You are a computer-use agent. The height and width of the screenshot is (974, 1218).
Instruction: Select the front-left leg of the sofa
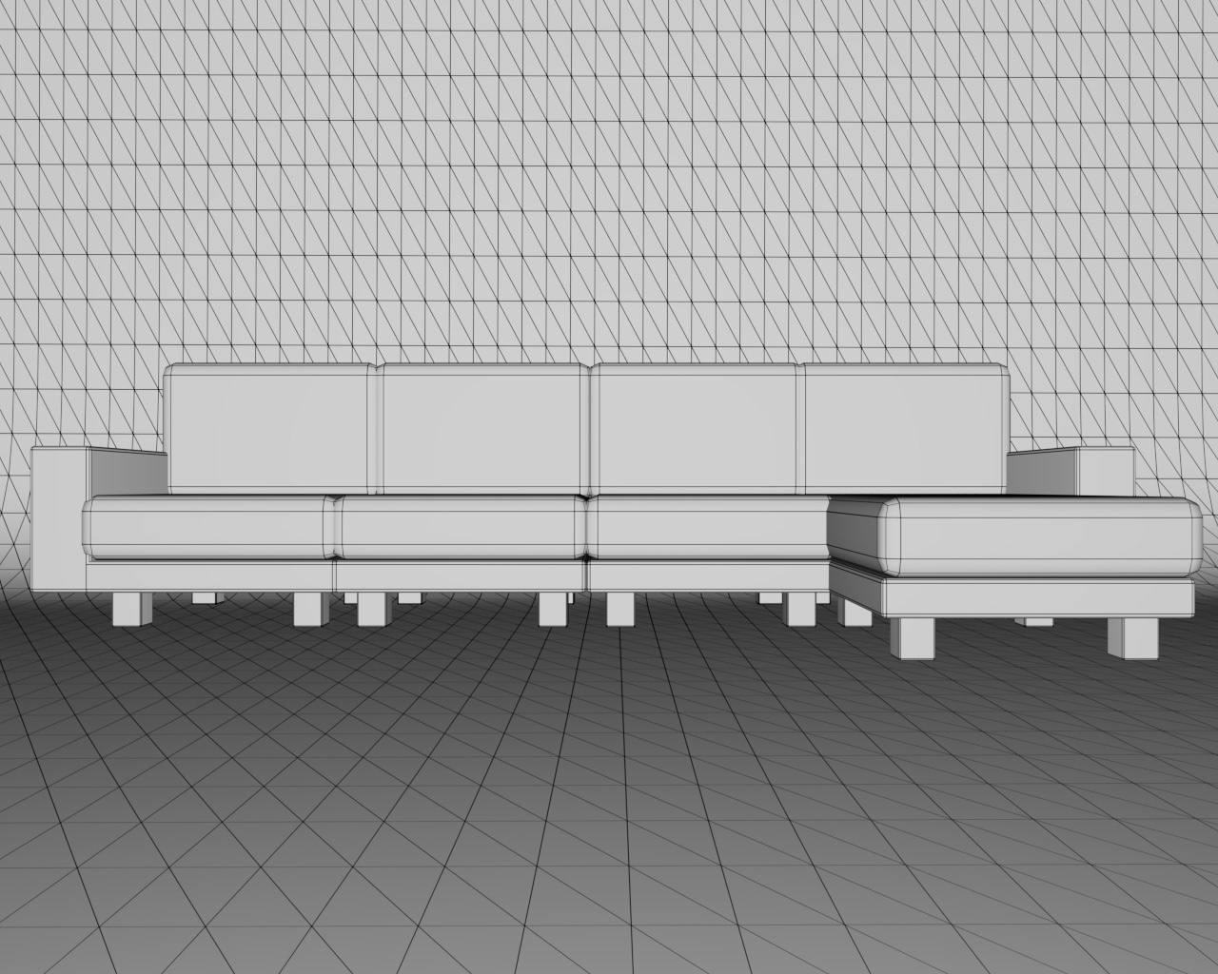131,609
